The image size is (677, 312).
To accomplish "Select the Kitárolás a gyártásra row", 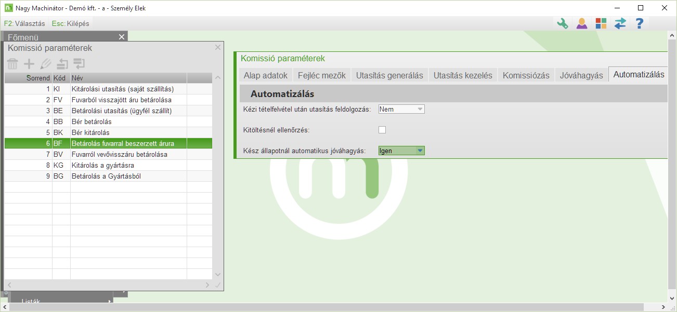I will pyautogui.click(x=109, y=165).
